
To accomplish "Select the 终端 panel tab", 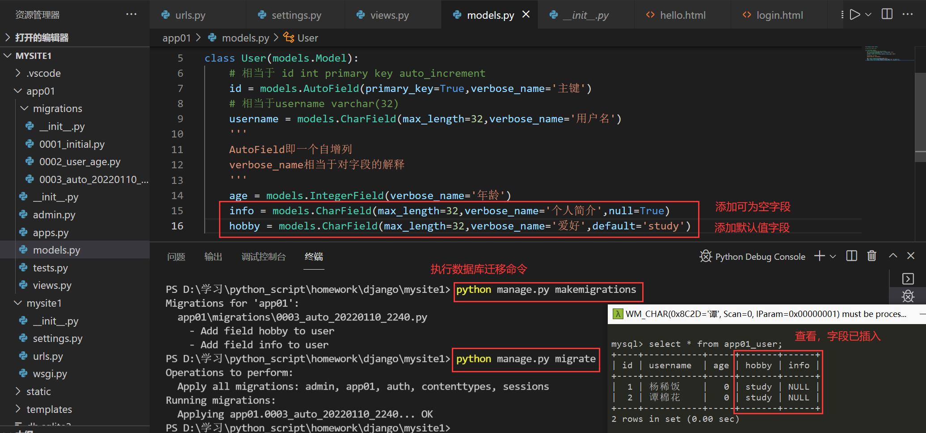I will coord(314,257).
